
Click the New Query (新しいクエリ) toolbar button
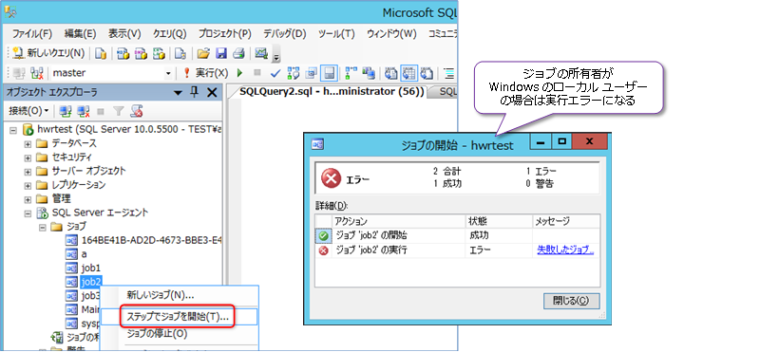click(x=48, y=53)
